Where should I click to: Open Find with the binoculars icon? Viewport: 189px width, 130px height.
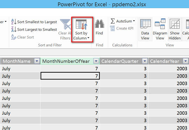point(99,27)
